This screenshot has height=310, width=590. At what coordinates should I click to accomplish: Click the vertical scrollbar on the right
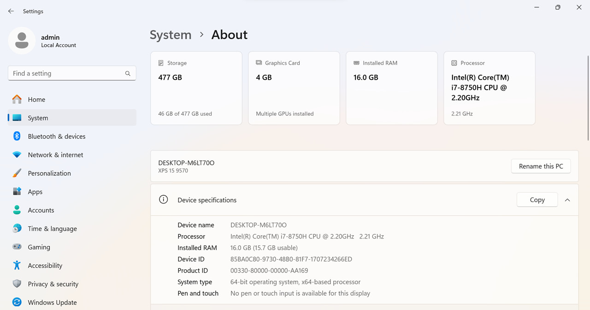[x=588, y=97]
